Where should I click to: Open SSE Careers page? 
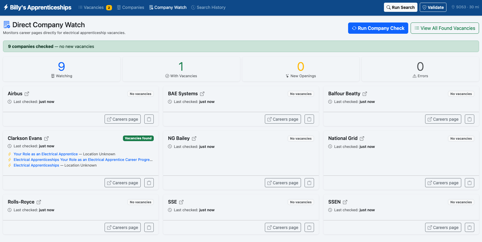283,228
